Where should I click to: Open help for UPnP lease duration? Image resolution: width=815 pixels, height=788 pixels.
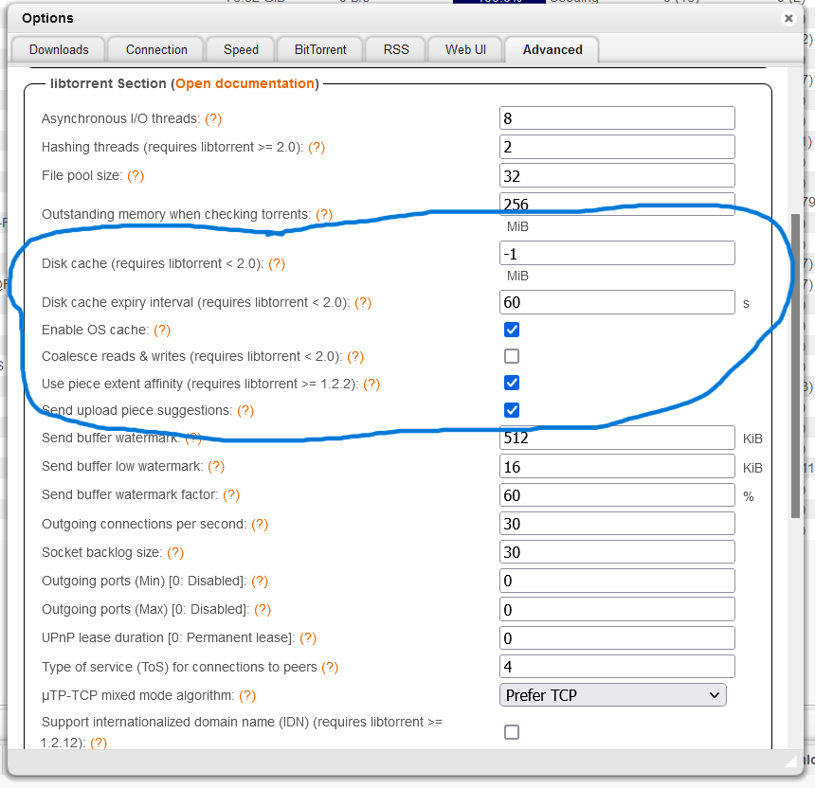[x=308, y=637]
